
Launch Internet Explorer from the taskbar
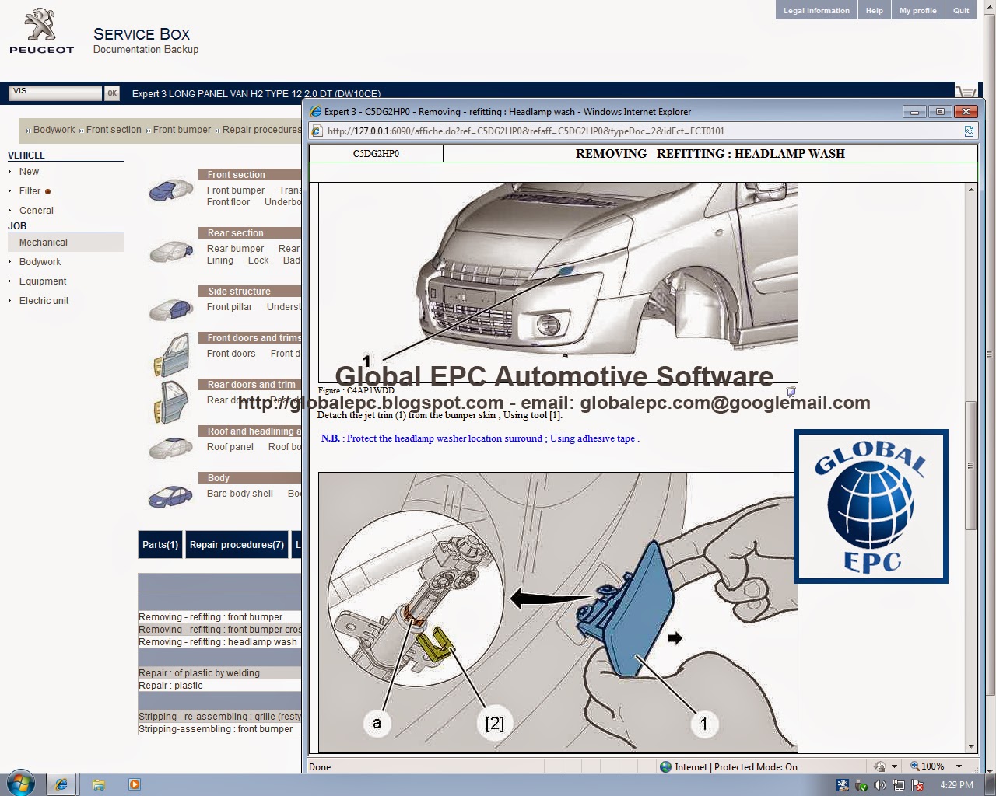[x=61, y=784]
